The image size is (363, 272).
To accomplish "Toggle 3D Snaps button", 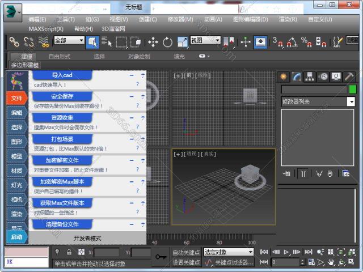I will (277, 42).
